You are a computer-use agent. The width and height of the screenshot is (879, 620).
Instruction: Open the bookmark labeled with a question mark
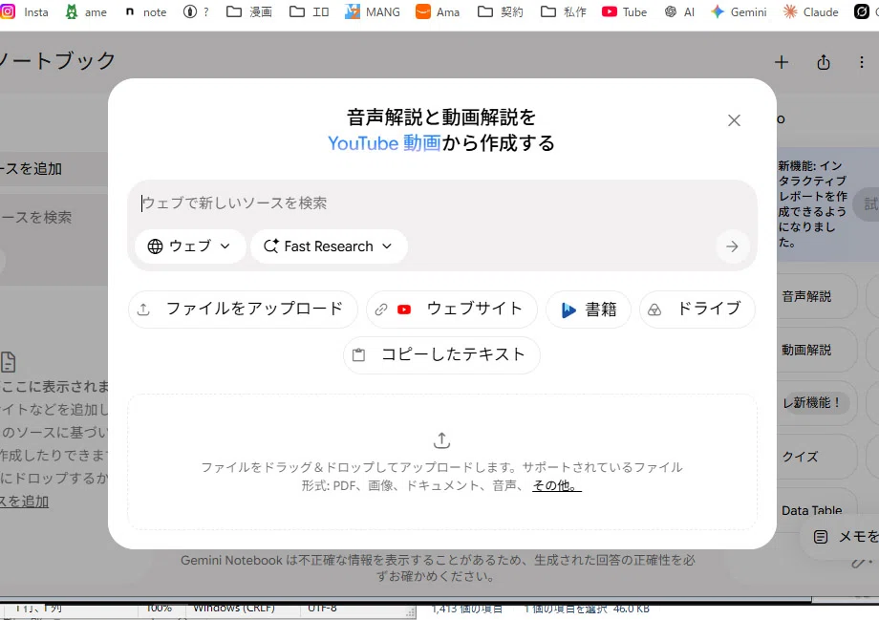196,11
